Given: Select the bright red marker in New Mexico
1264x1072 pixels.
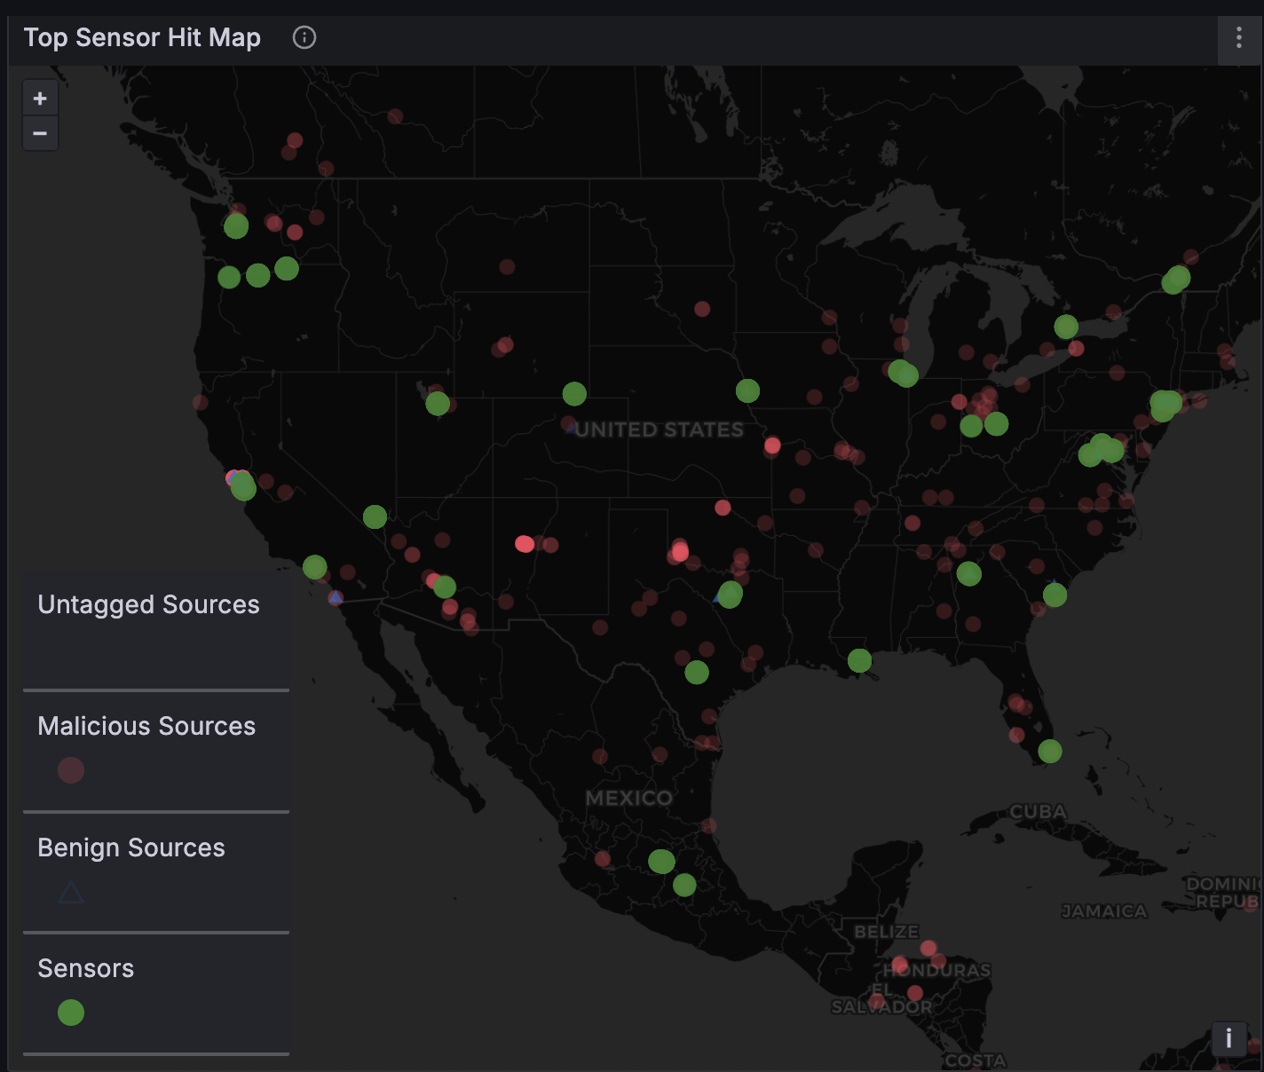Looking at the screenshot, I should coord(525,544).
